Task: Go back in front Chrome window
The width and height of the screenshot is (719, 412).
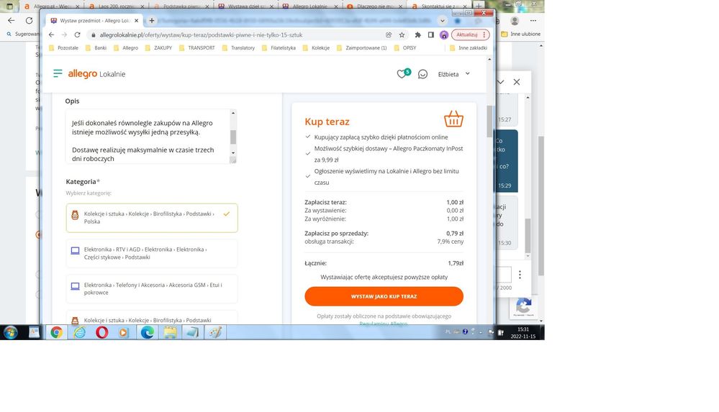Action: 51,35
